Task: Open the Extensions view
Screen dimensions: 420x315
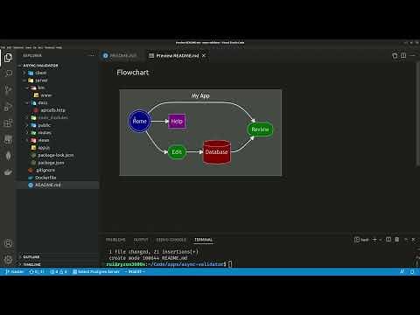Action: pos(8,122)
